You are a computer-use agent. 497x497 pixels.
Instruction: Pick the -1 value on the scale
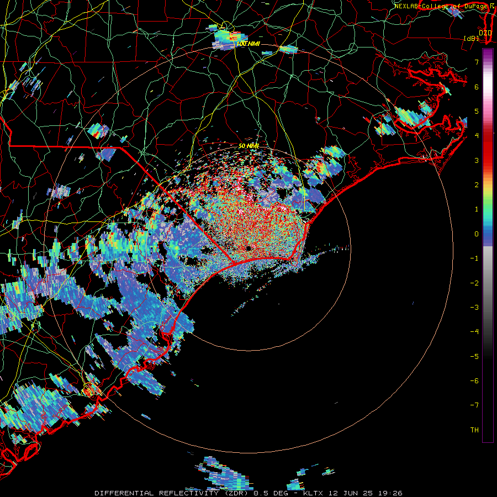pyautogui.click(x=474, y=258)
